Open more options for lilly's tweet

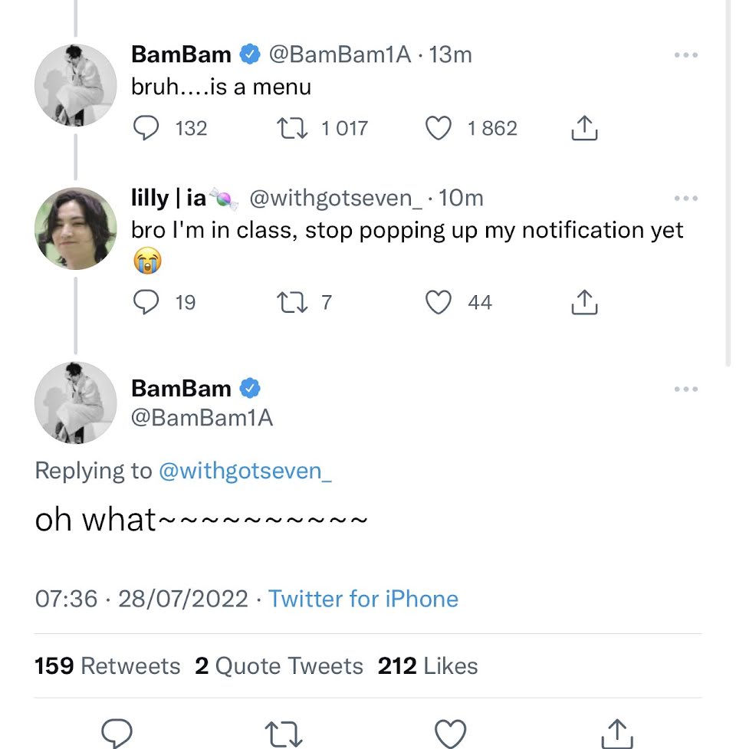pos(686,198)
